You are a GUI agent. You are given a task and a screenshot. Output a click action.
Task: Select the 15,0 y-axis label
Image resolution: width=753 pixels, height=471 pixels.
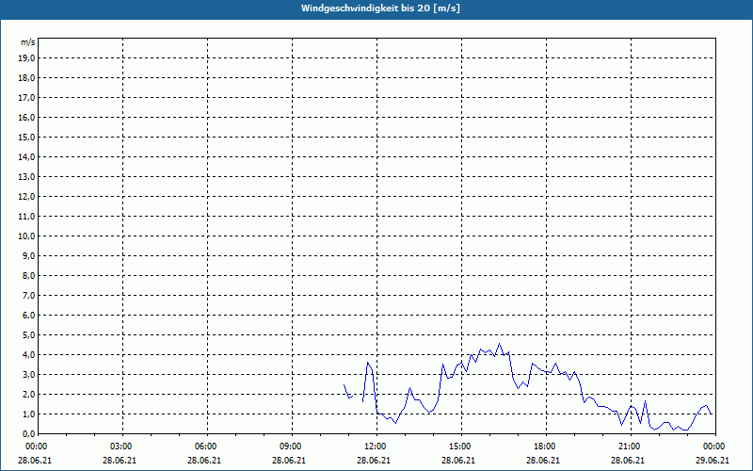pos(26,137)
